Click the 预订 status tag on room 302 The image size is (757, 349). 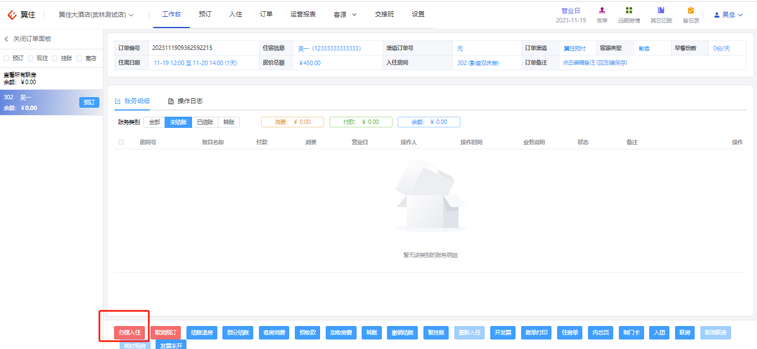(89, 103)
